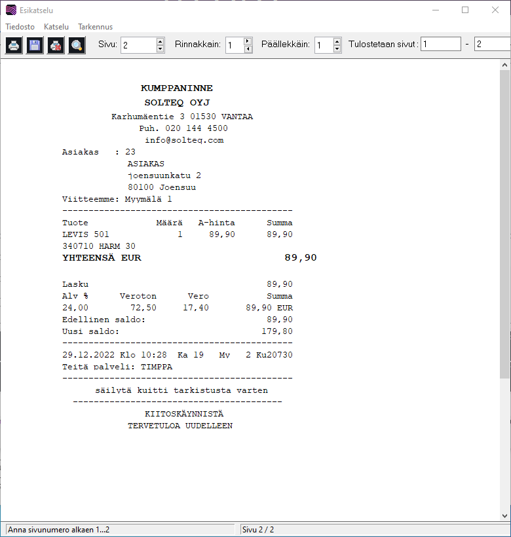Increase Rinnakkain value with up arrow
Viewport: 511px width, 537px height.
248,41
